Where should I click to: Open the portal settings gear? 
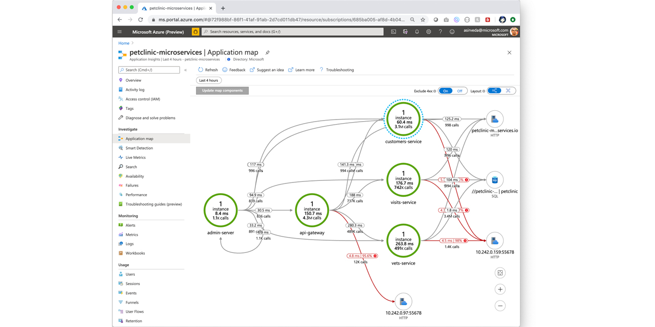coord(429,32)
